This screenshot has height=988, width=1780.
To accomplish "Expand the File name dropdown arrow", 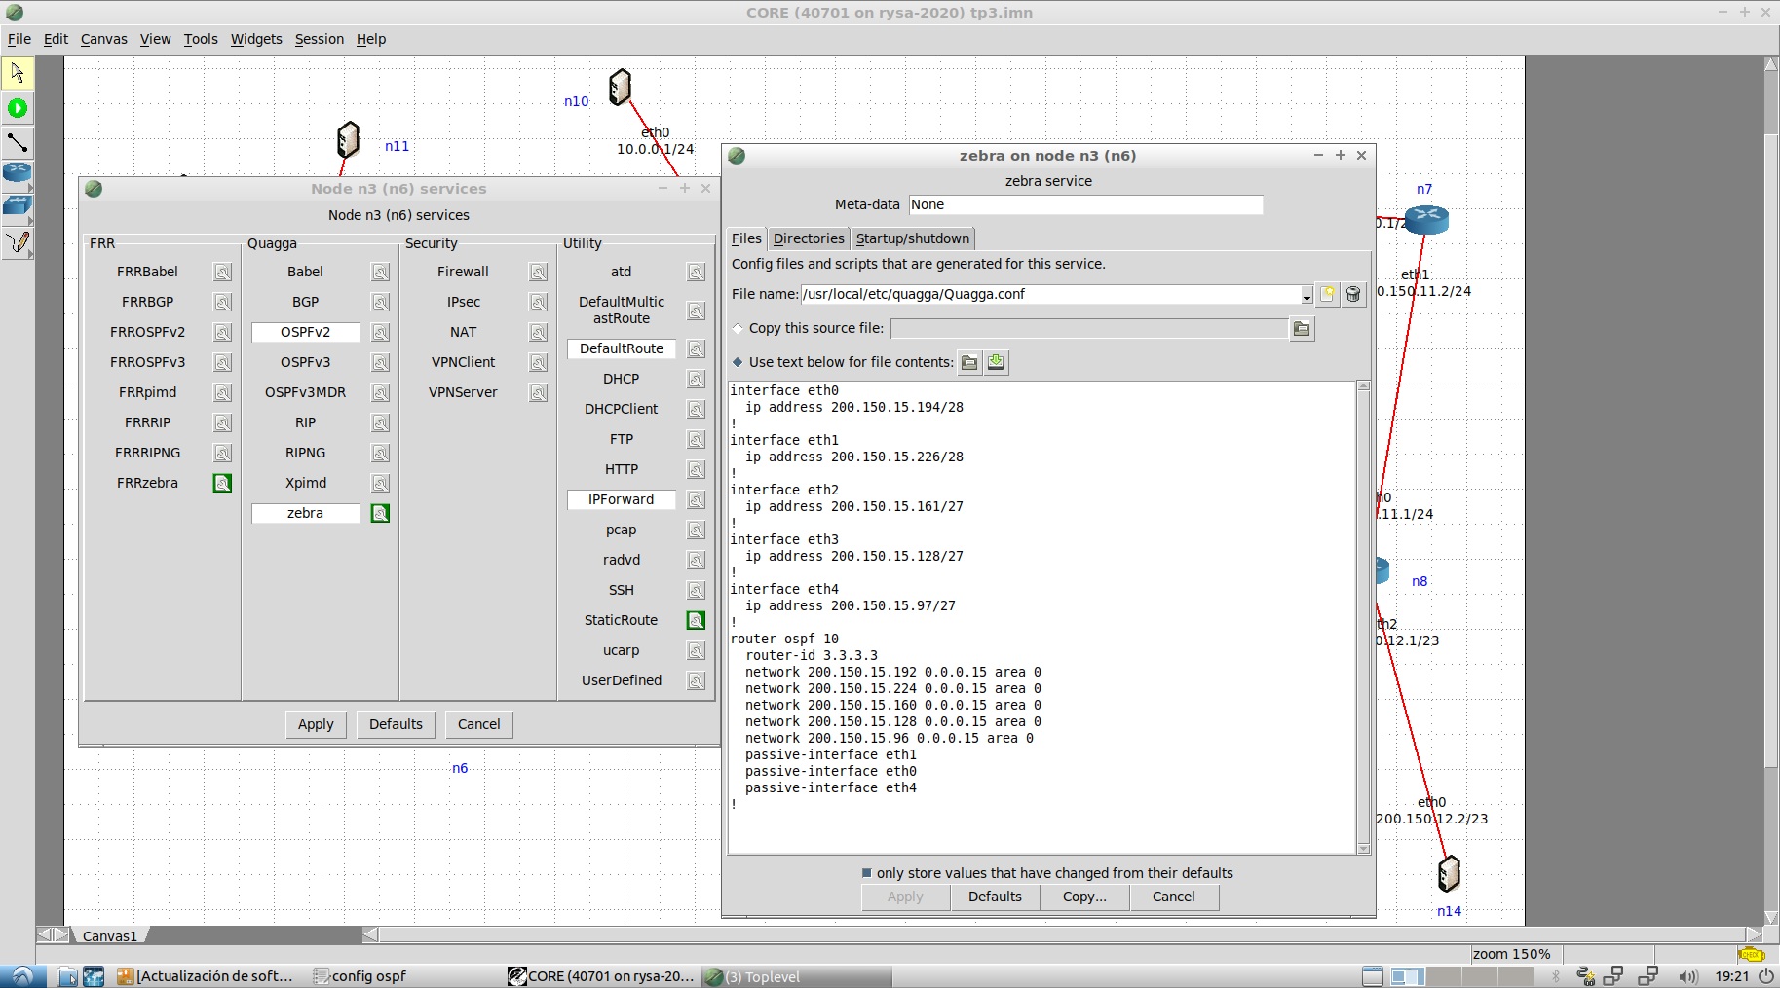I will tap(1307, 295).
